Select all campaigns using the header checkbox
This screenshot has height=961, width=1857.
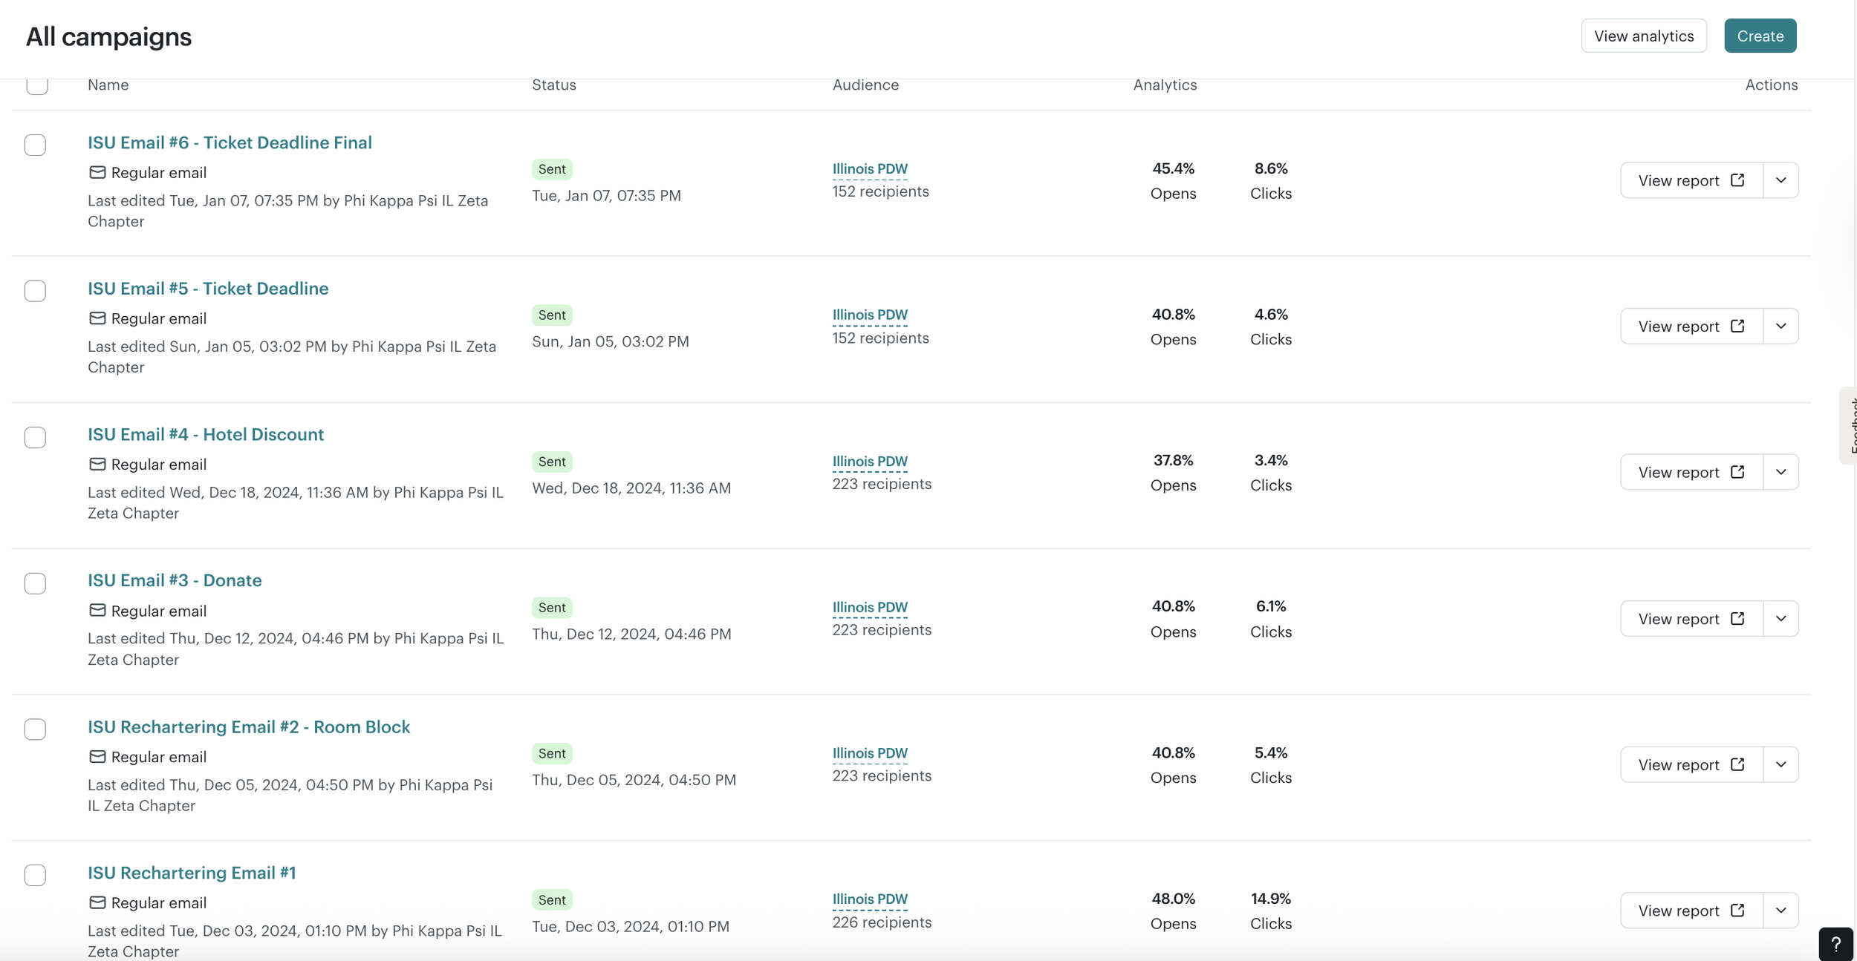pyautogui.click(x=37, y=86)
